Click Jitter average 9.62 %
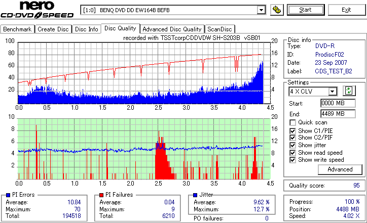 (x=262, y=202)
